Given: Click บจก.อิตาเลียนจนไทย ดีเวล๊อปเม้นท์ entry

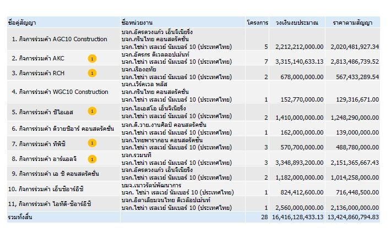Looking at the screenshot, I should [166, 200].
